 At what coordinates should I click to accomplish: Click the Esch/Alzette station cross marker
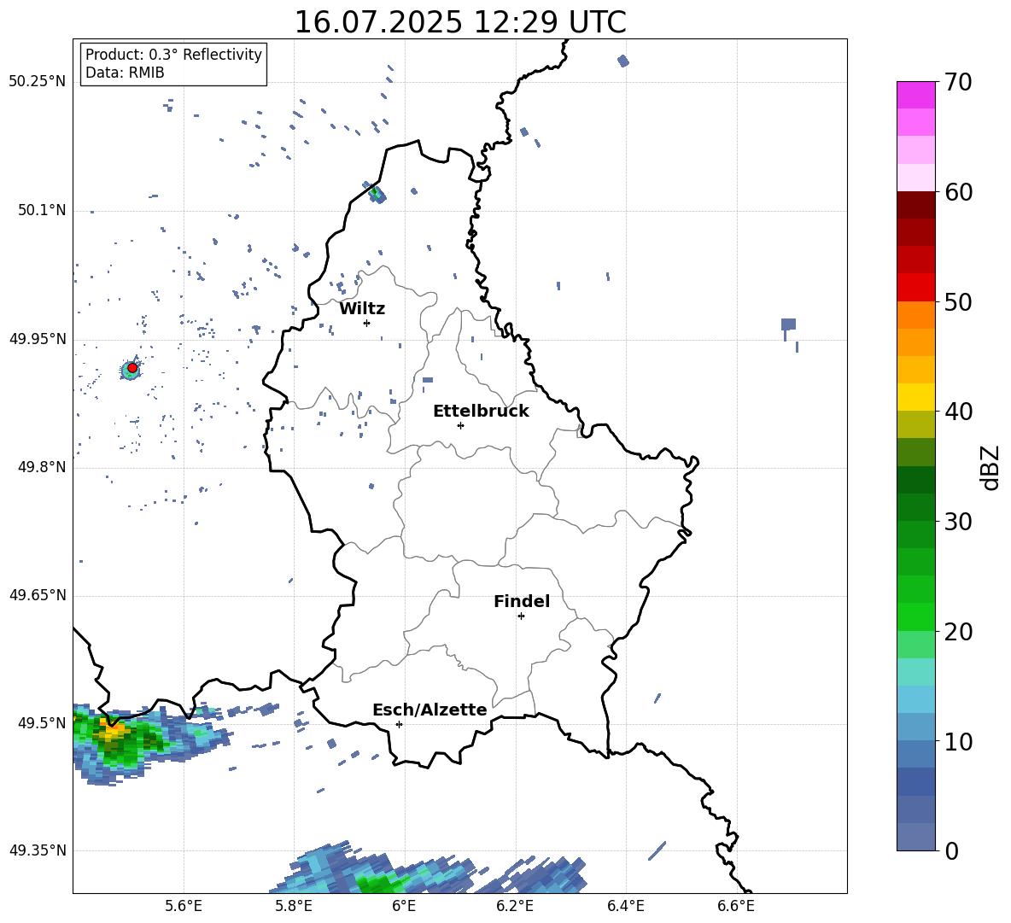point(399,724)
